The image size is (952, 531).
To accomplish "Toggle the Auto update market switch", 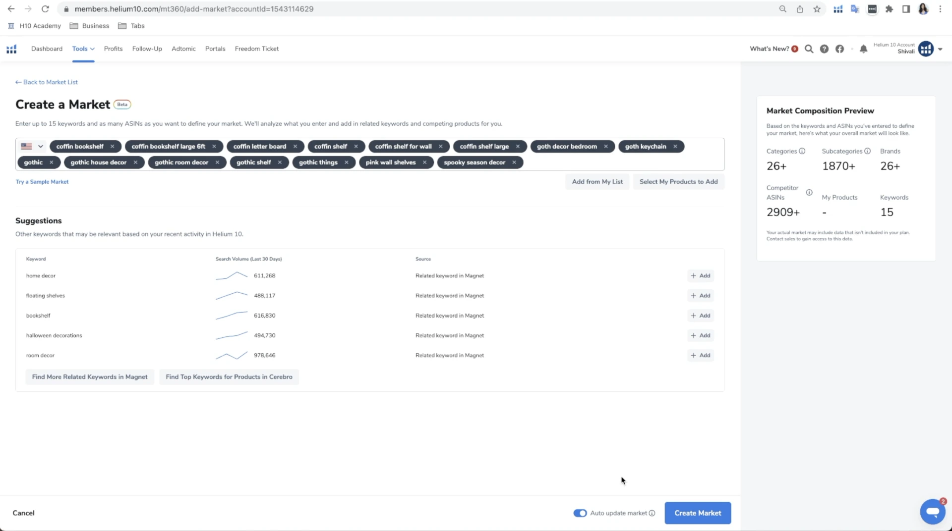I will [x=580, y=513].
